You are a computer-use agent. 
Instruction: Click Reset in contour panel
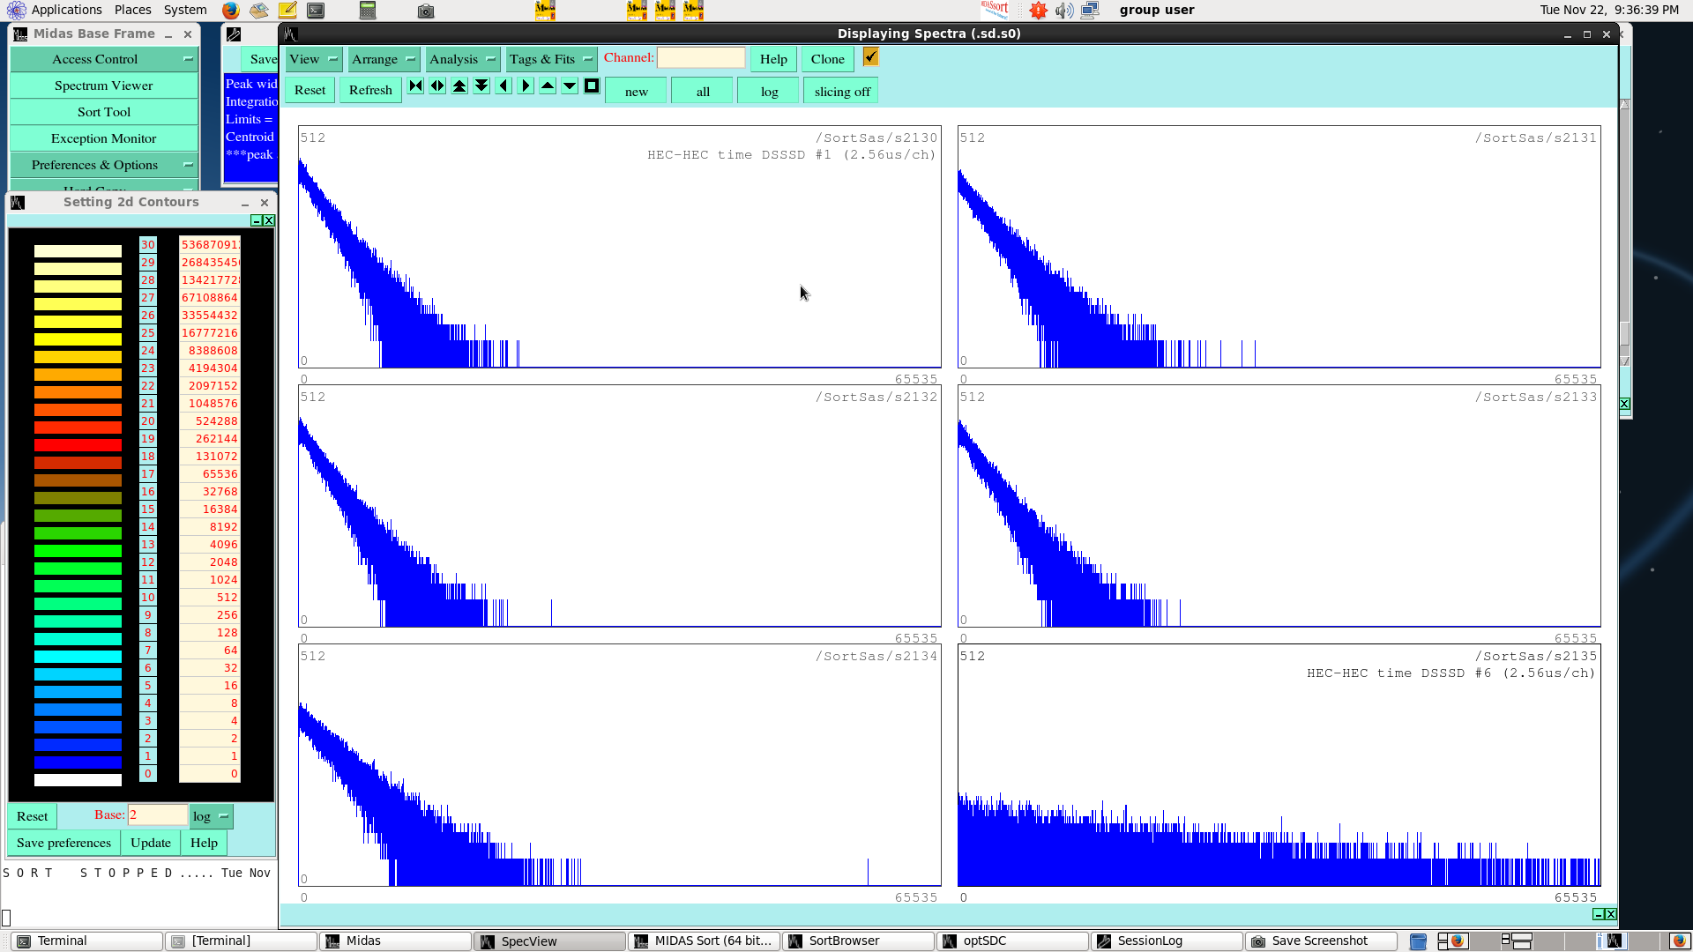[33, 816]
